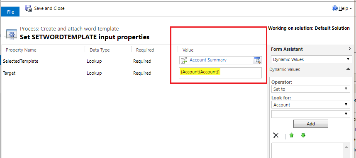Collapse the Form Assistant panel with the arrow
Viewport: 356px width, 158px height.
click(350, 49)
